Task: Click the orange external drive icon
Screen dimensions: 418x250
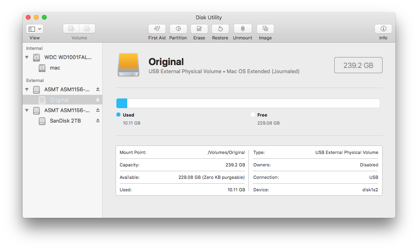Action: [x=128, y=65]
